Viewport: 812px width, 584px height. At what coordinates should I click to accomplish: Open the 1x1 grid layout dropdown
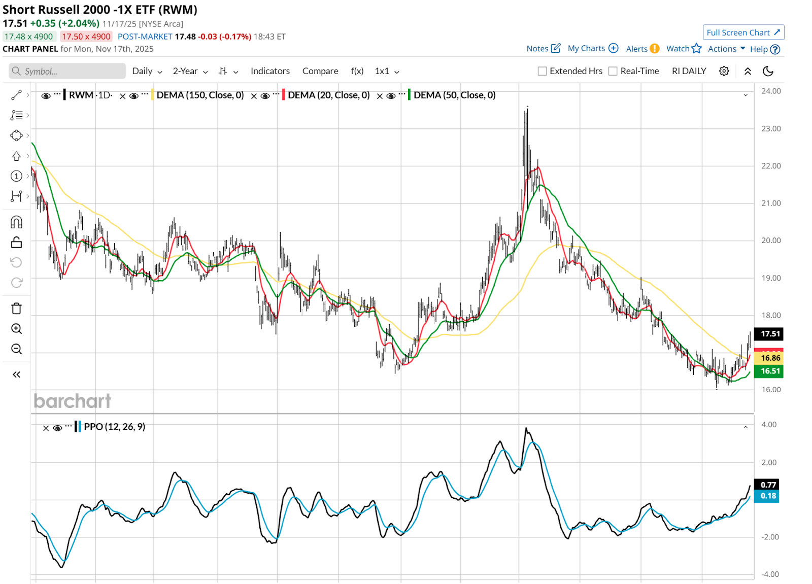point(387,71)
